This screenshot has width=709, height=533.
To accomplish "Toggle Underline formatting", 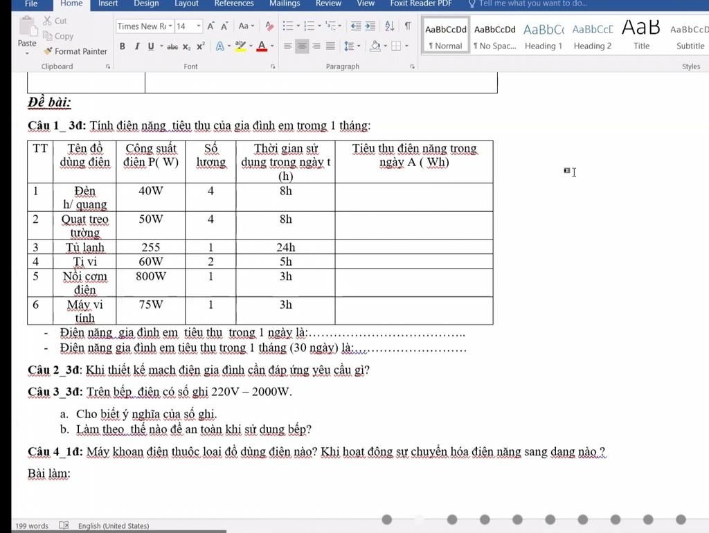I will [150, 46].
